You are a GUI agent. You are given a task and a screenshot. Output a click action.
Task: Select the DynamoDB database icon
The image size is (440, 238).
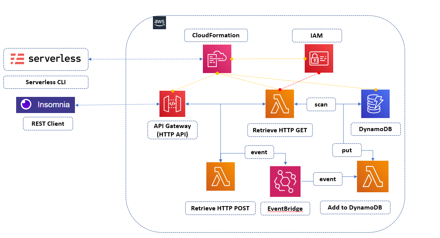pos(375,104)
